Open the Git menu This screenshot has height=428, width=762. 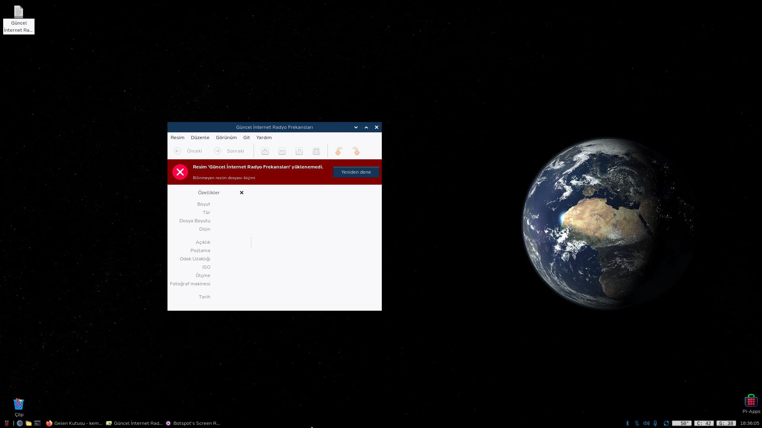(x=246, y=138)
